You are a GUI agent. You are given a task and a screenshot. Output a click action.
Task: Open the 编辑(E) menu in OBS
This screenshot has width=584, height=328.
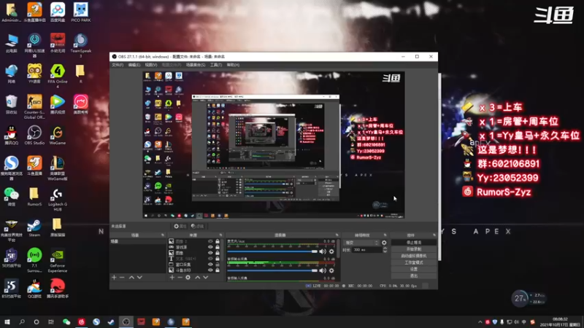pyautogui.click(x=134, y=65)
